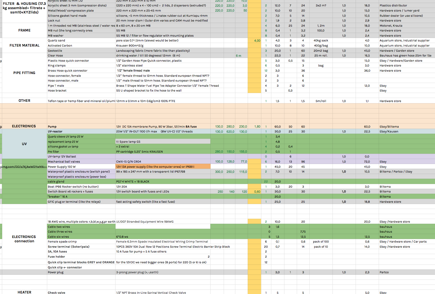Click the yimg.com link cell
The width and height of the screenshot is (435, 294).
point(23,167)
